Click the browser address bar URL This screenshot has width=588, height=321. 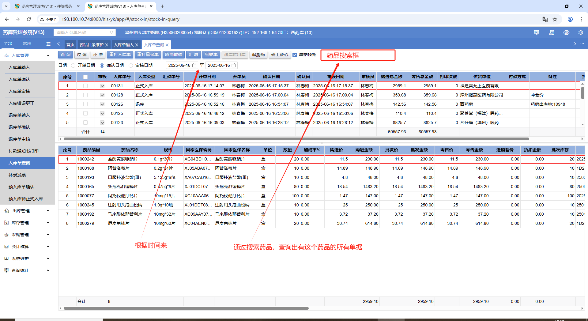(121, 19)
